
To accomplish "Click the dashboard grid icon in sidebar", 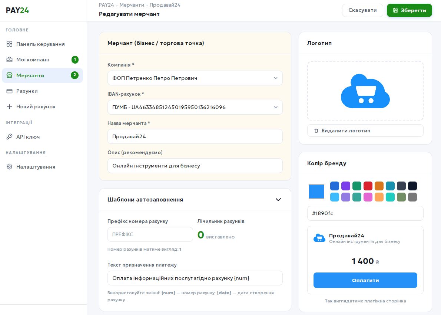I will click(10, 44).
